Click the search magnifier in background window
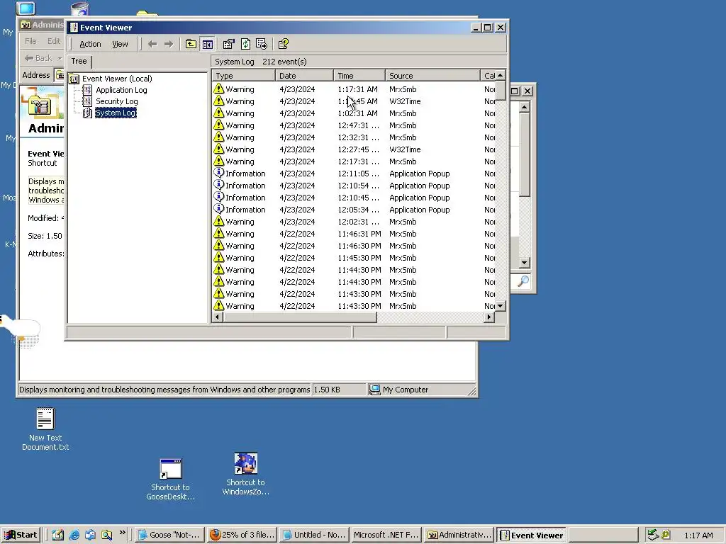Viewport: 726px width, 544px height. tap(523, 281)
